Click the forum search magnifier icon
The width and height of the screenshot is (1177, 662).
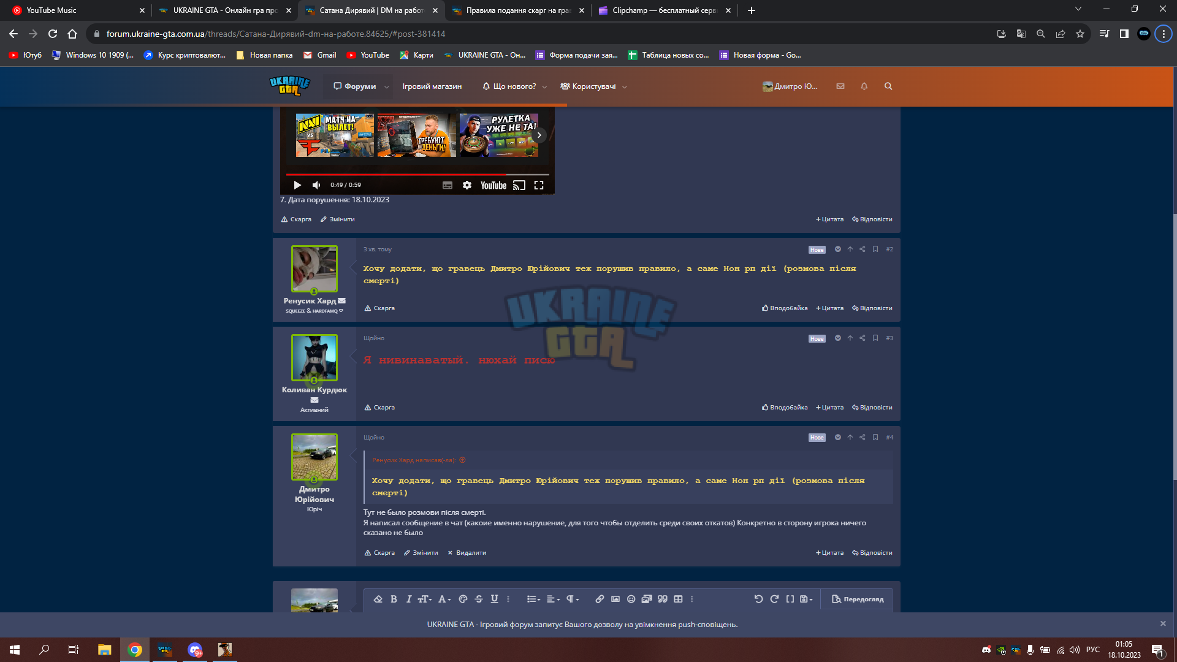point(888,86)
